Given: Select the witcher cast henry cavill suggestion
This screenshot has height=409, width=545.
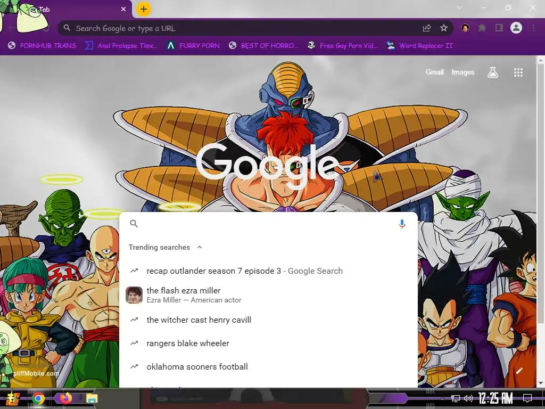Looking at the screenshot, I should pos(268,320).
